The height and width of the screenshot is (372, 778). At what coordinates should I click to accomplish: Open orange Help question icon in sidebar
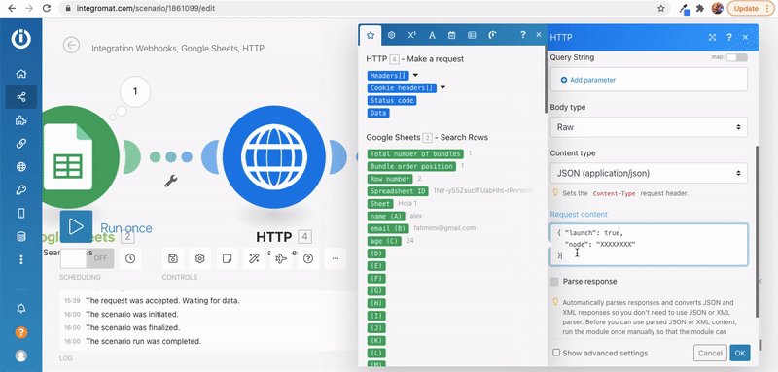20,332
